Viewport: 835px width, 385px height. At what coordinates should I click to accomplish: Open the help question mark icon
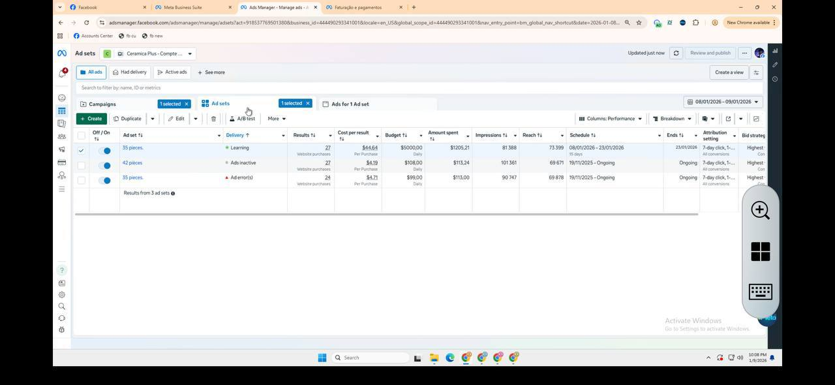[x=62, y=270]
